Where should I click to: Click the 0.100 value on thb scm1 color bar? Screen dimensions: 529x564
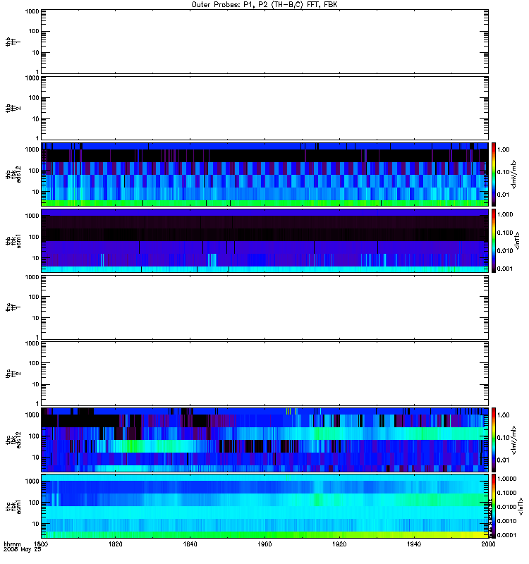[x=505, y=233]
